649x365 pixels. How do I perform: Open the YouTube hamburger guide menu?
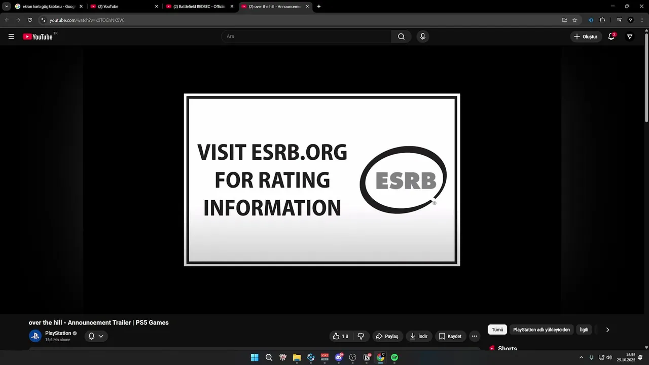[x=11, y=36]
